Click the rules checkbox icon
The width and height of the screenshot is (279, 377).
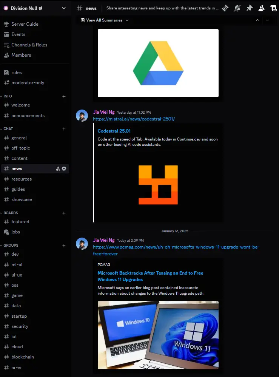(x=6, y=73)
